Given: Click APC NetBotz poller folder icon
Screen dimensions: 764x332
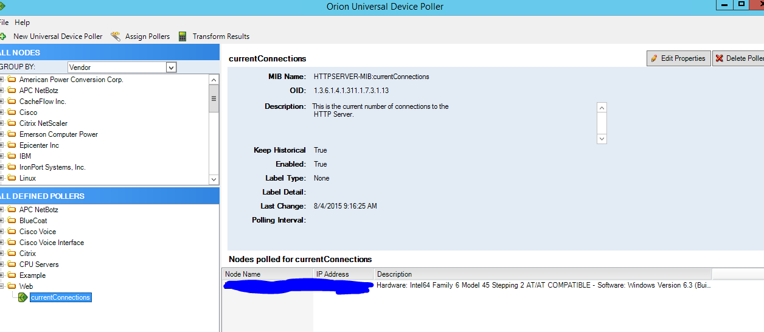Looking at the screenshot, I should pos(12,210).
